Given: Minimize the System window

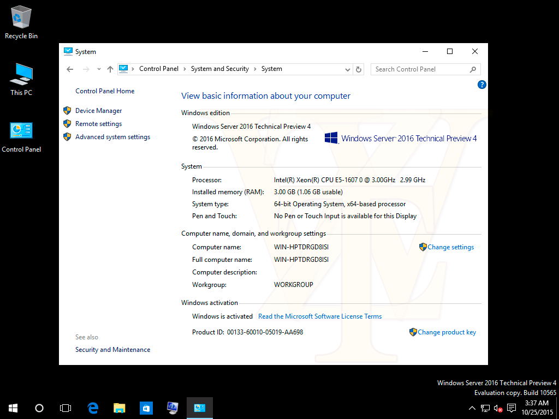Looking at the screenshot, I should 425,52.
